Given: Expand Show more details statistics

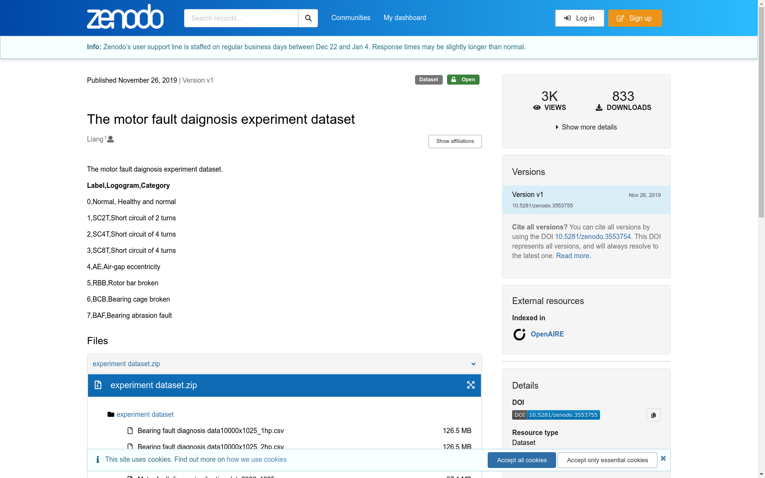Looking at the screenshot, I should (586, 127).
